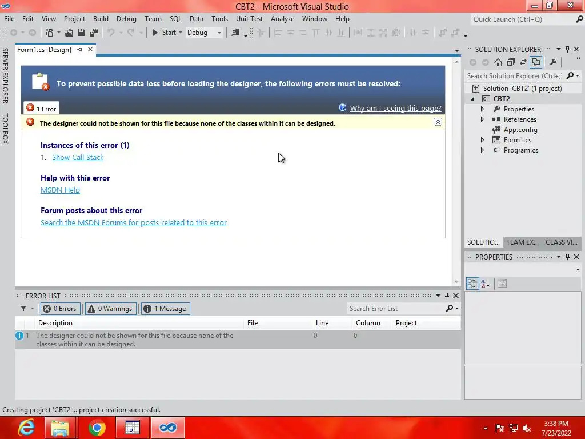Click the Alphabetical sort icon in Properties panel

pyautogui.click(x=486, y=284)
